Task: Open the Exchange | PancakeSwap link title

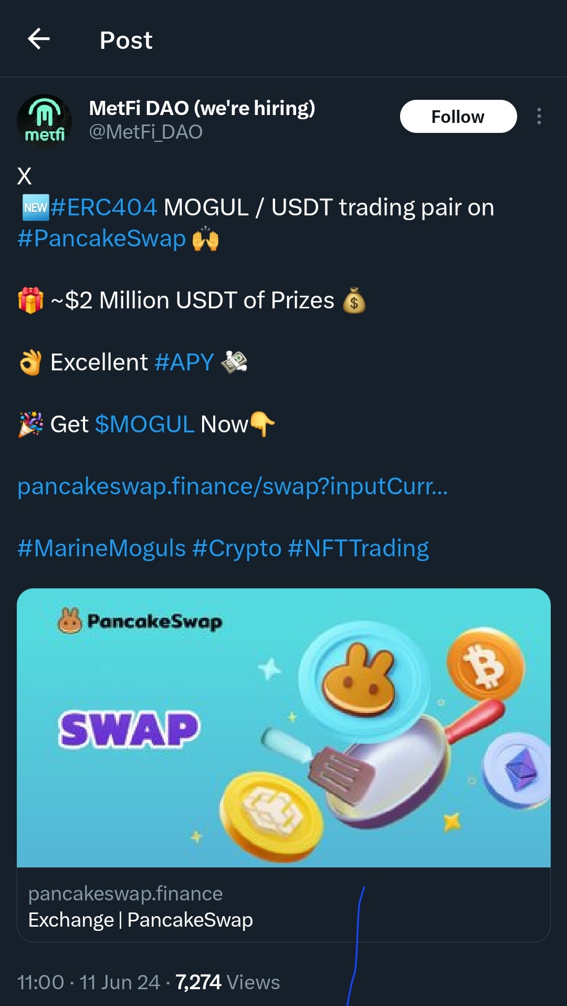Action: click(x=141, y=920)
